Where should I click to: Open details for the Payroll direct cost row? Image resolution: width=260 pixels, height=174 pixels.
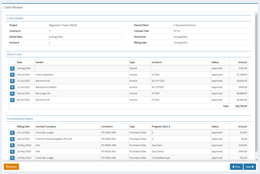[12, 68]
